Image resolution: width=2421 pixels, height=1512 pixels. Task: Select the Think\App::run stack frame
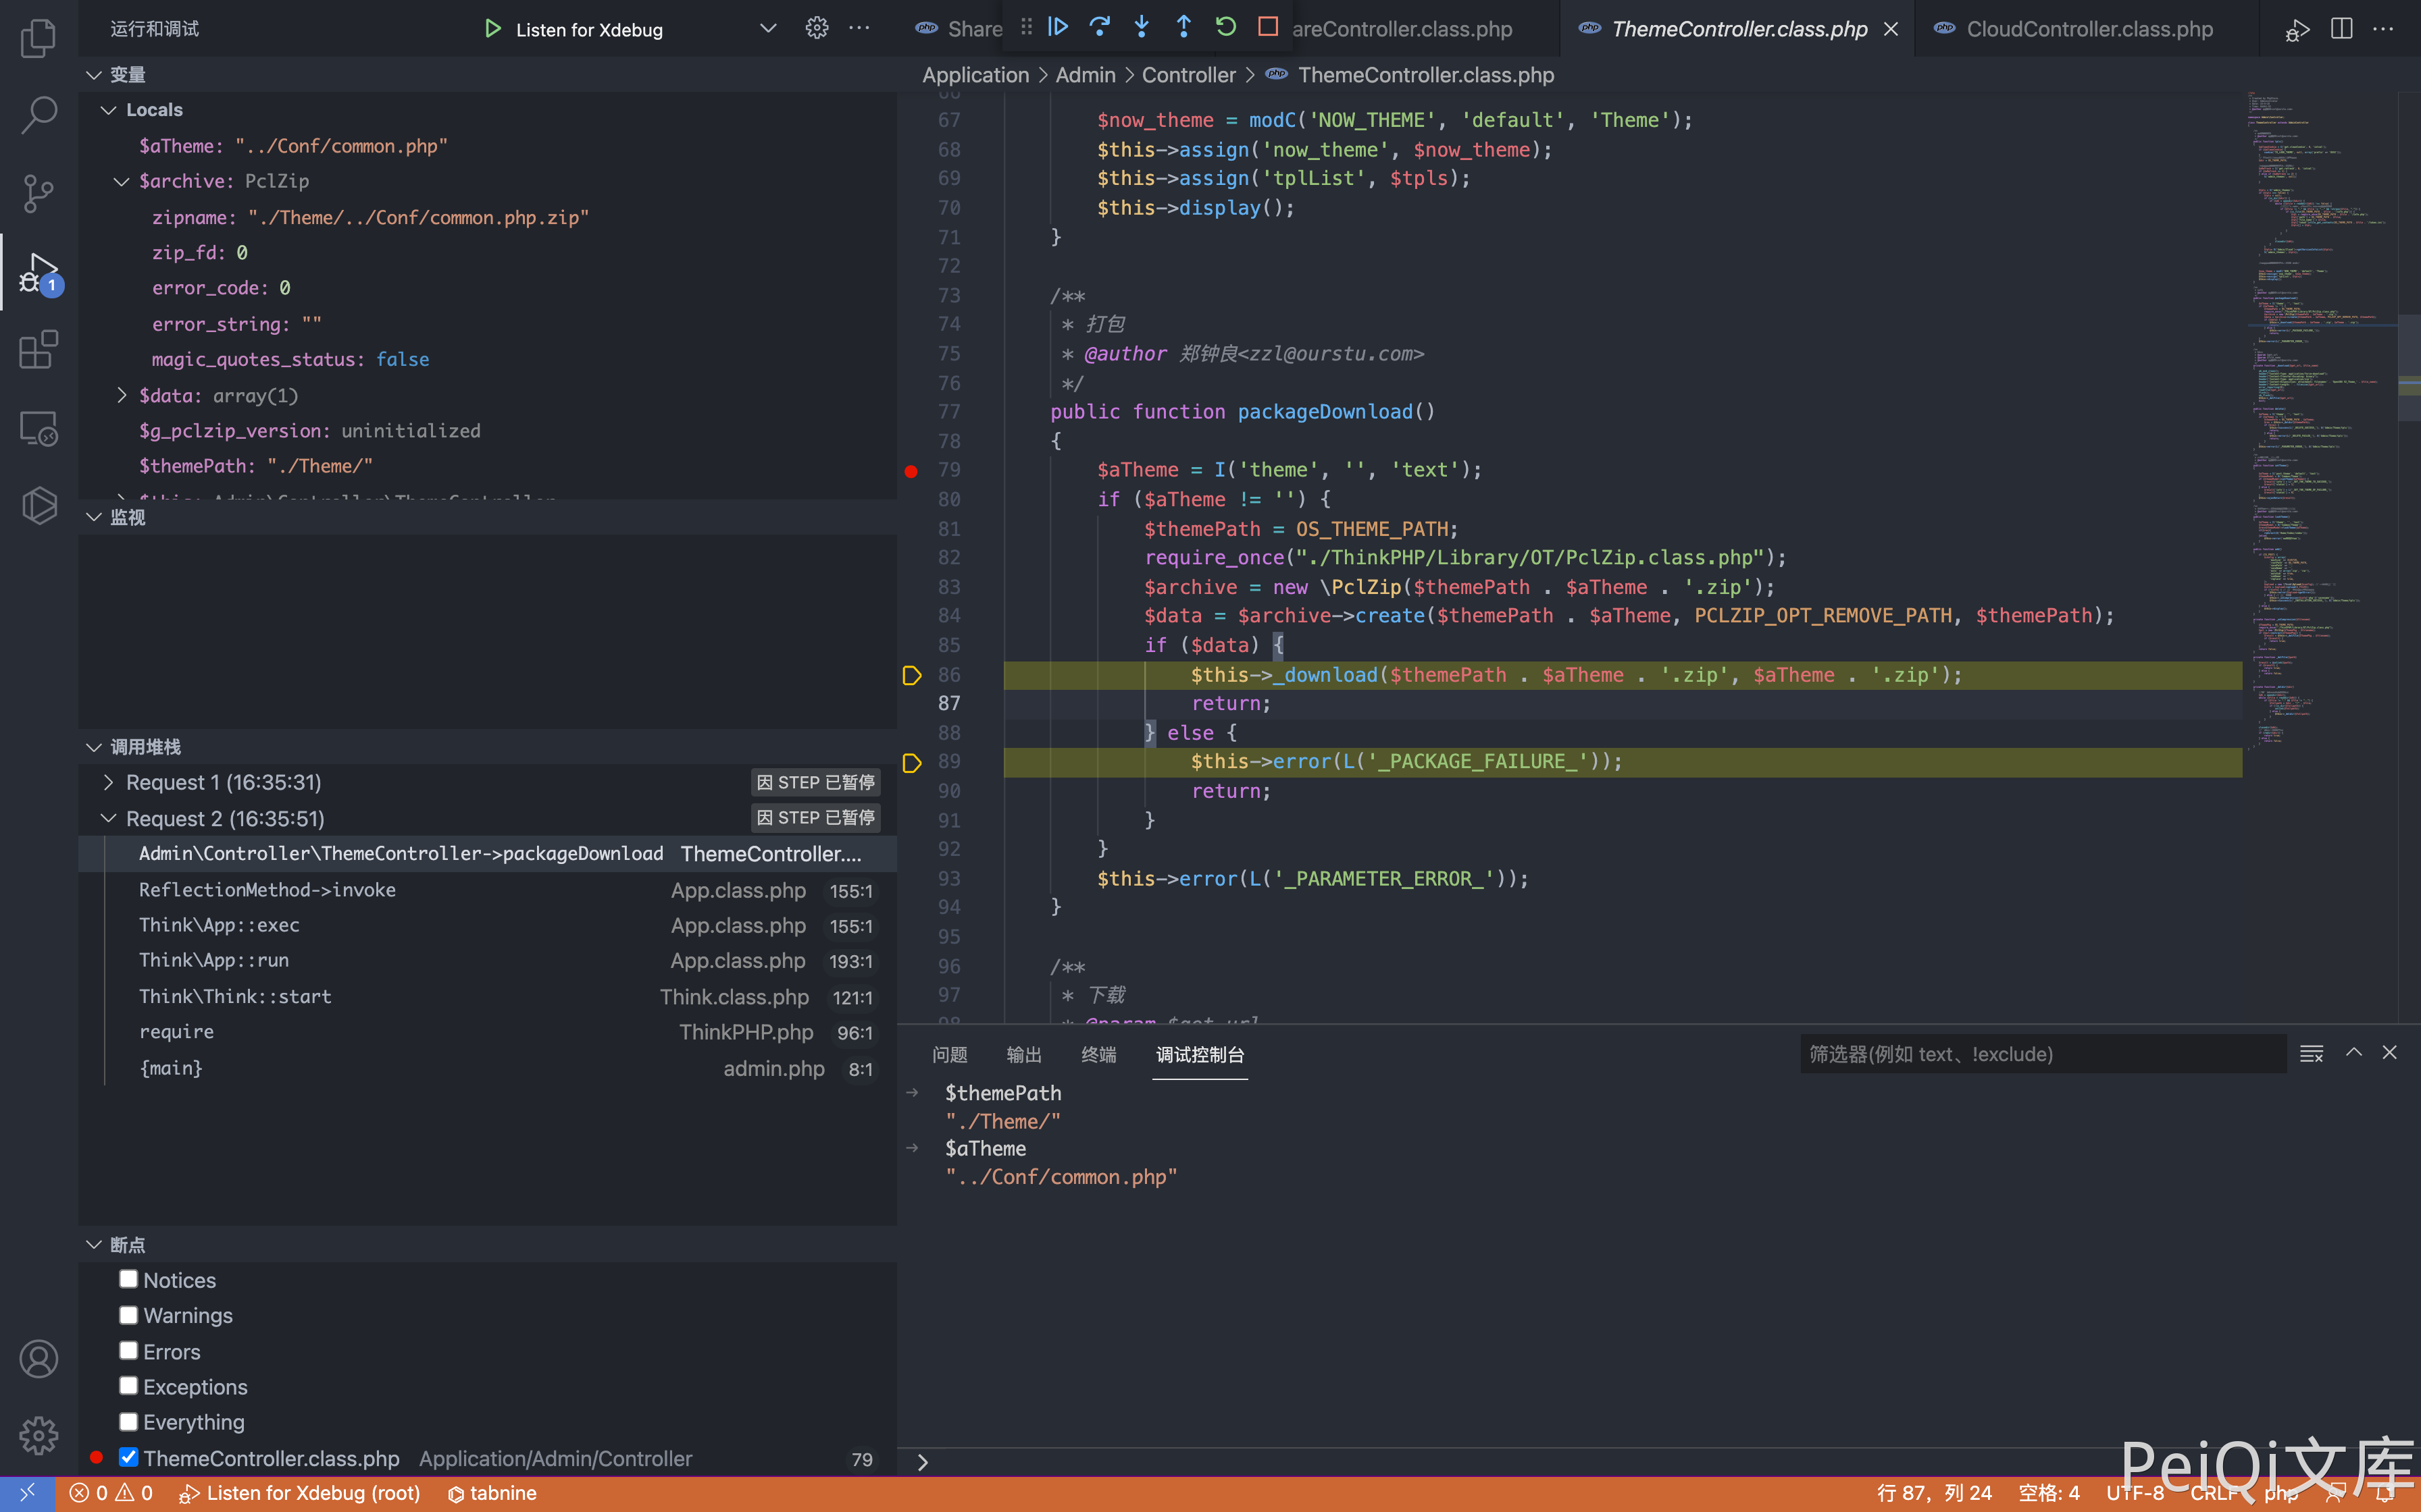(x=214, y=960)
